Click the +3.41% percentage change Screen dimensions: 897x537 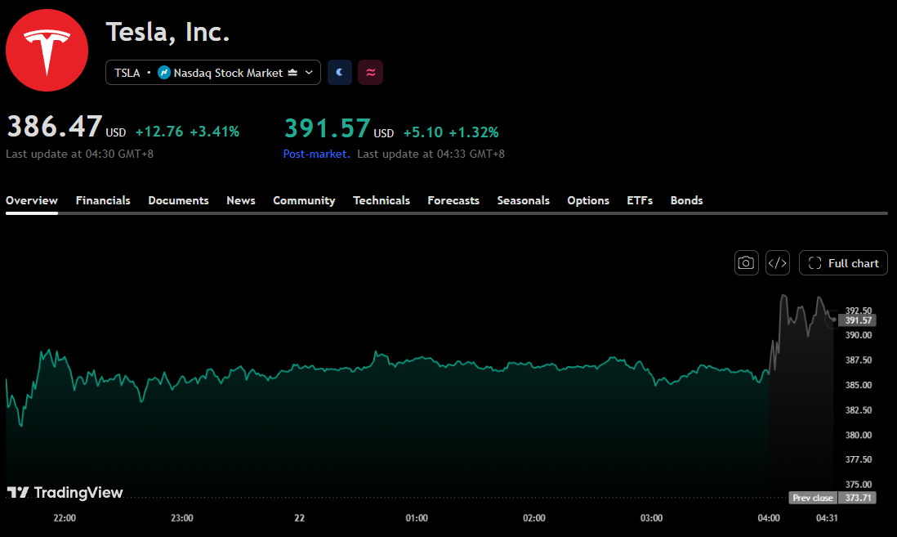(215, 132)
